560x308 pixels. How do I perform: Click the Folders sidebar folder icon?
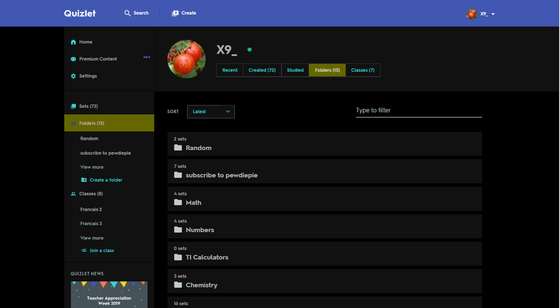coord(73,123)
